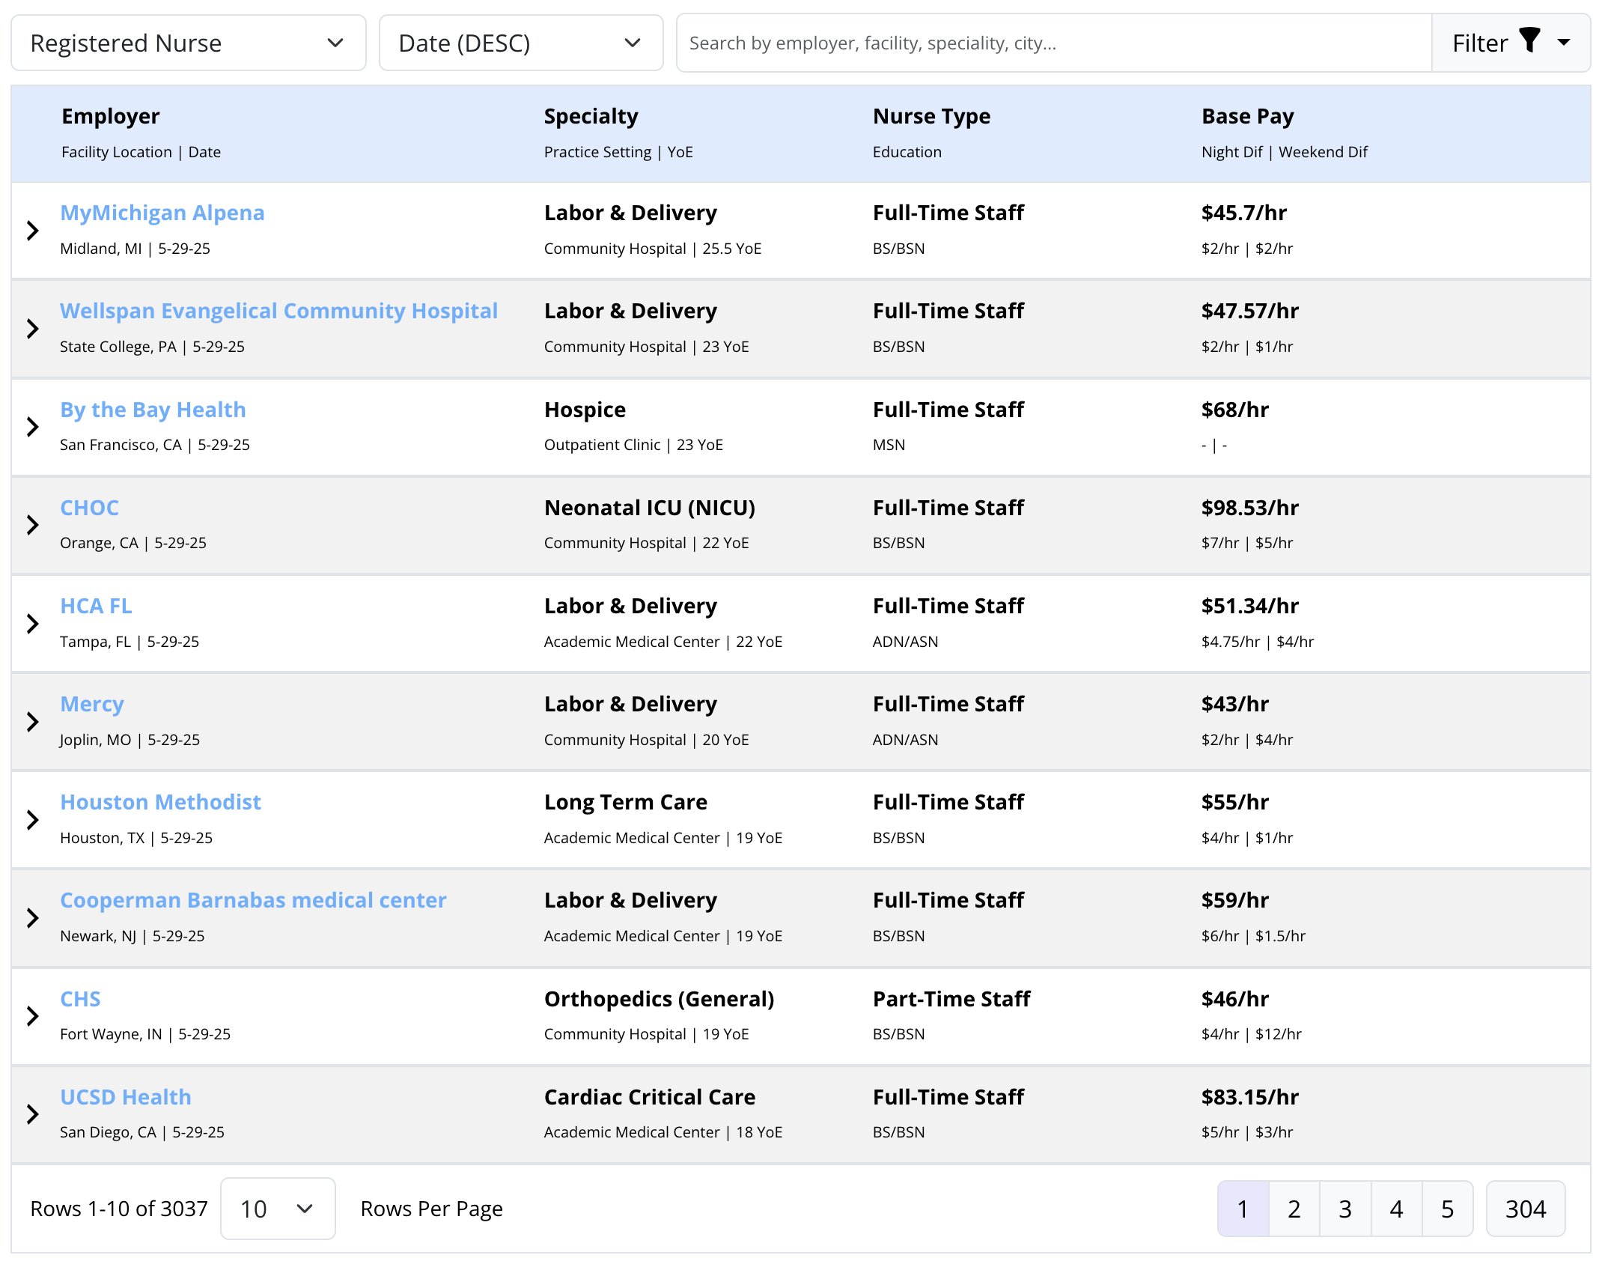The height and width of the screenshot is (1276, 1605).
Task: Expand the Mercy row chevron
Action: pyautogui.click(x=33, y=722)
